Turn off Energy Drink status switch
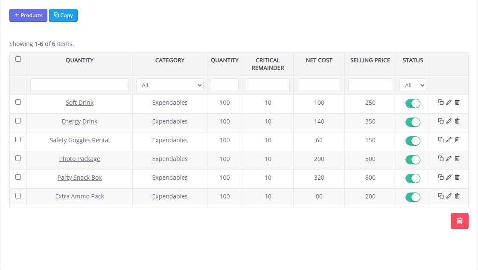The width and height of the screenshot is (478, 270). click(413, 122)
